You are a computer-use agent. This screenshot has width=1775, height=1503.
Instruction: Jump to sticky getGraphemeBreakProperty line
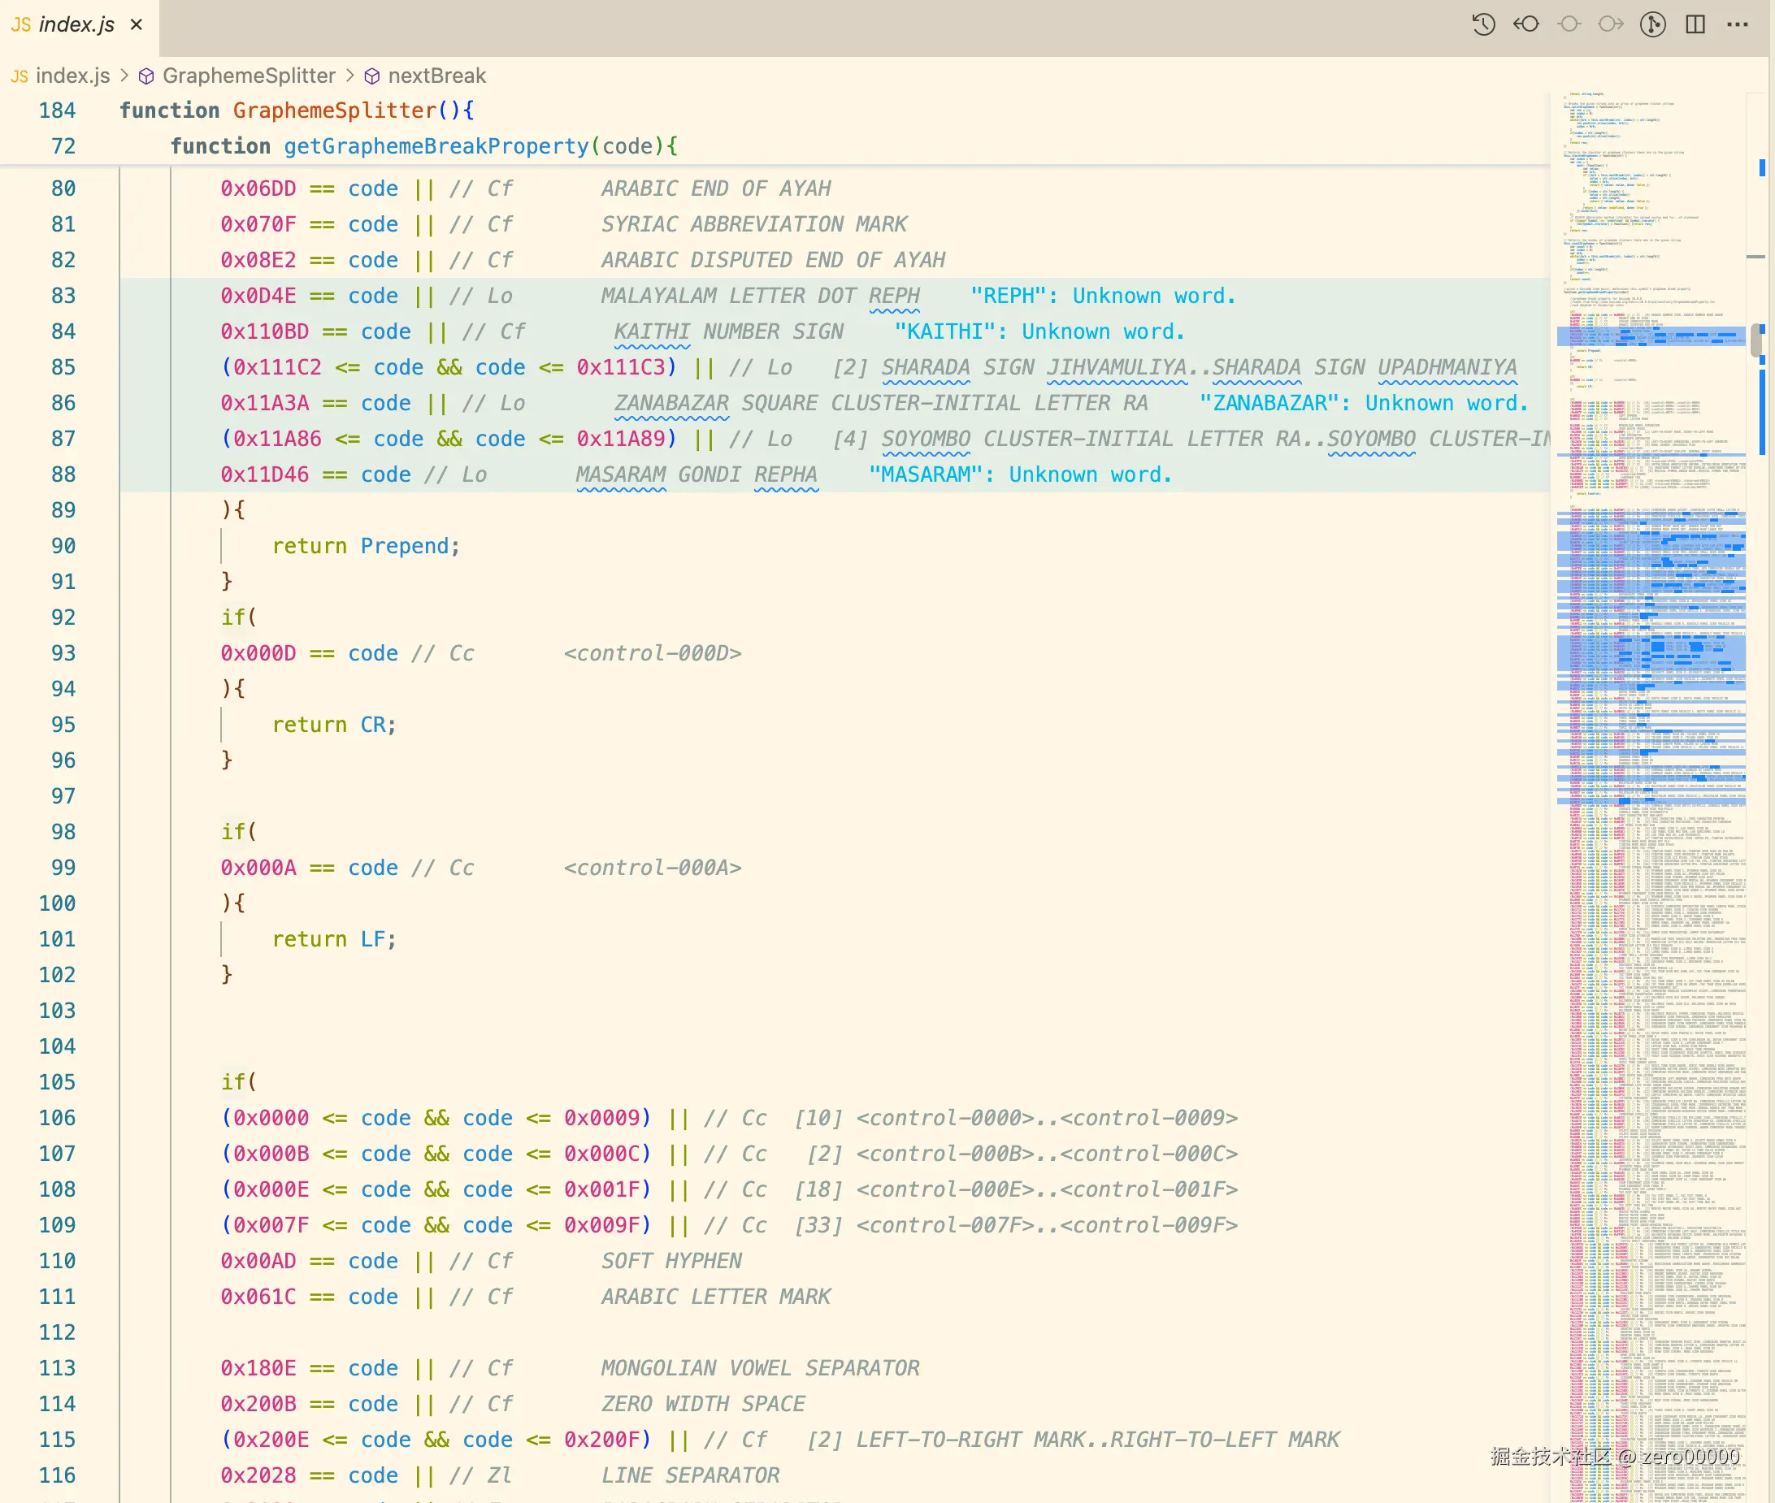[435, 146]
